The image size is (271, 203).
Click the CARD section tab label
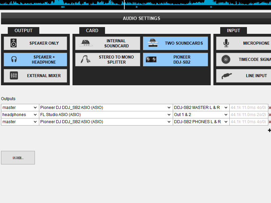click(92, 30)
